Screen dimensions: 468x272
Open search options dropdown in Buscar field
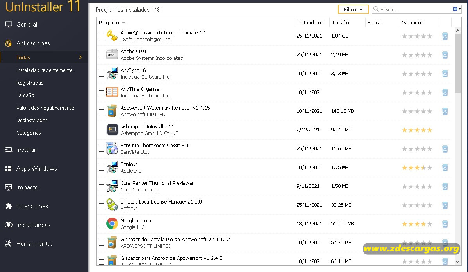[x=457, y=9]
